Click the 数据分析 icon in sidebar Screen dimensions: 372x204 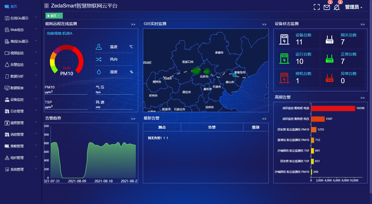tap(7, 76)
